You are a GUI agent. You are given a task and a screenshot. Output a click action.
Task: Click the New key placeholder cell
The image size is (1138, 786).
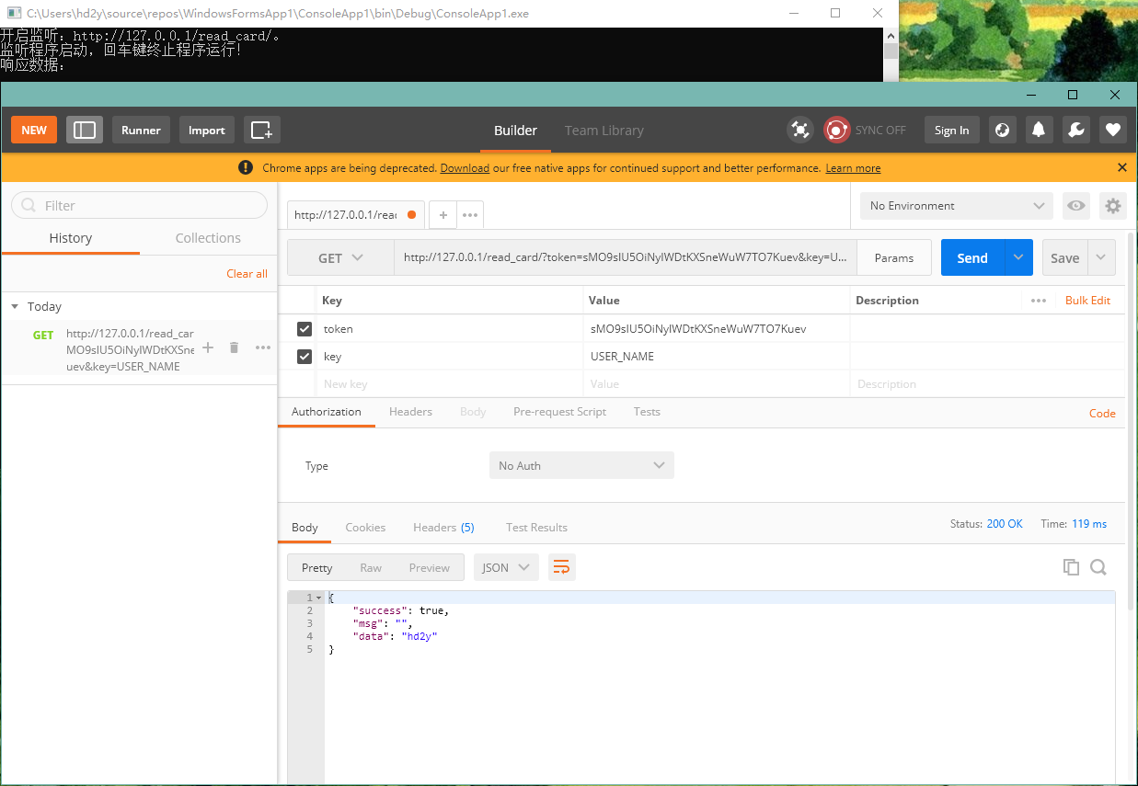point(450,384)
